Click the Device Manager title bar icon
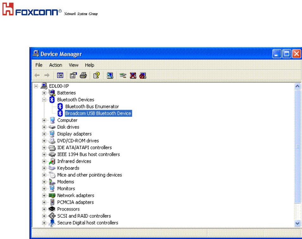Viewport: 302px width, 239px height. (x=36, y=53)
